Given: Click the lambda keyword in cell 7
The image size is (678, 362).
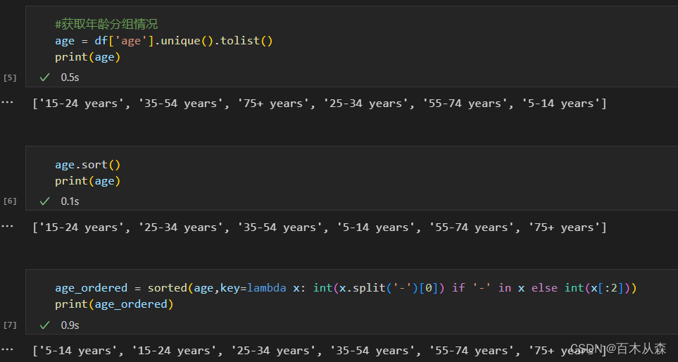Looking at the screenshot, I should pos(267,288).
